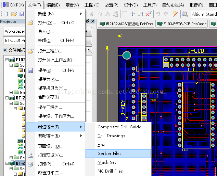Open the 新建 submenu
This screenshot has width=217, height=176.
(x=55, y=14)
